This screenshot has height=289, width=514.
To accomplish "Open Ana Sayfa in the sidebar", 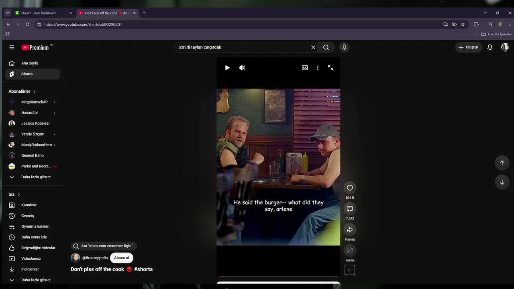I will [33, 63].
